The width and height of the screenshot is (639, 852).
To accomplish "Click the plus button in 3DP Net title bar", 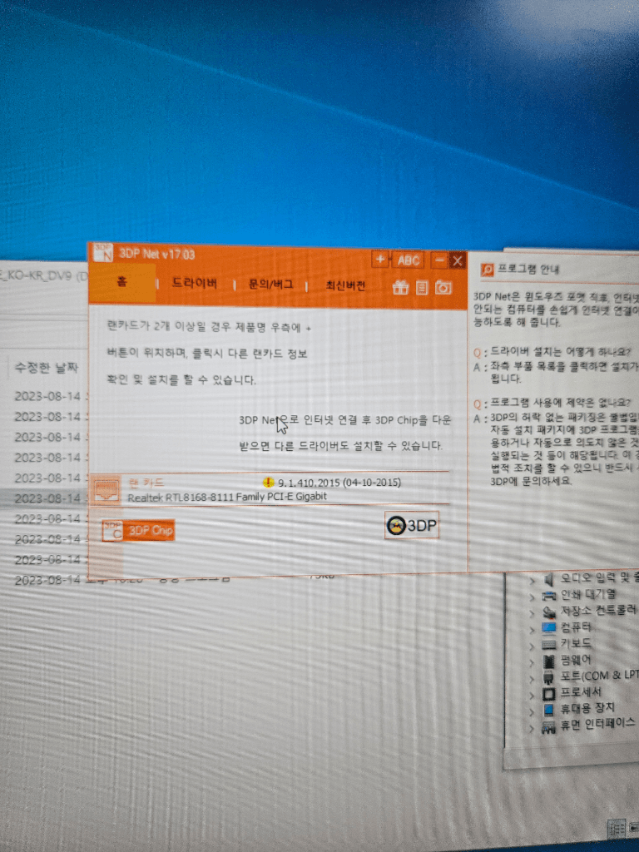I will tap(379, 260).
